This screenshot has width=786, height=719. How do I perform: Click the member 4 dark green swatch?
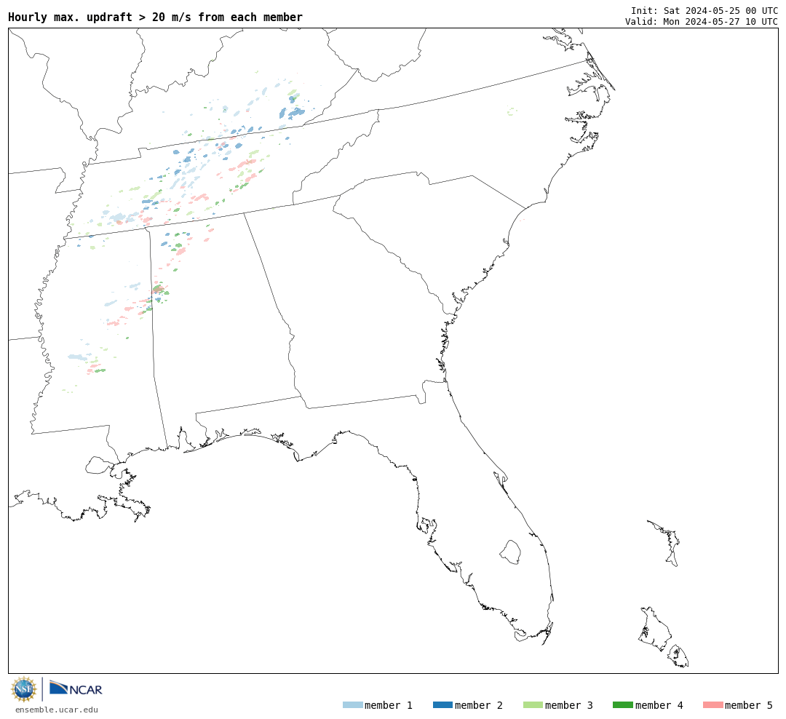622,705
